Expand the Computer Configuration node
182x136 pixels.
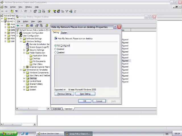pos(17,33)
